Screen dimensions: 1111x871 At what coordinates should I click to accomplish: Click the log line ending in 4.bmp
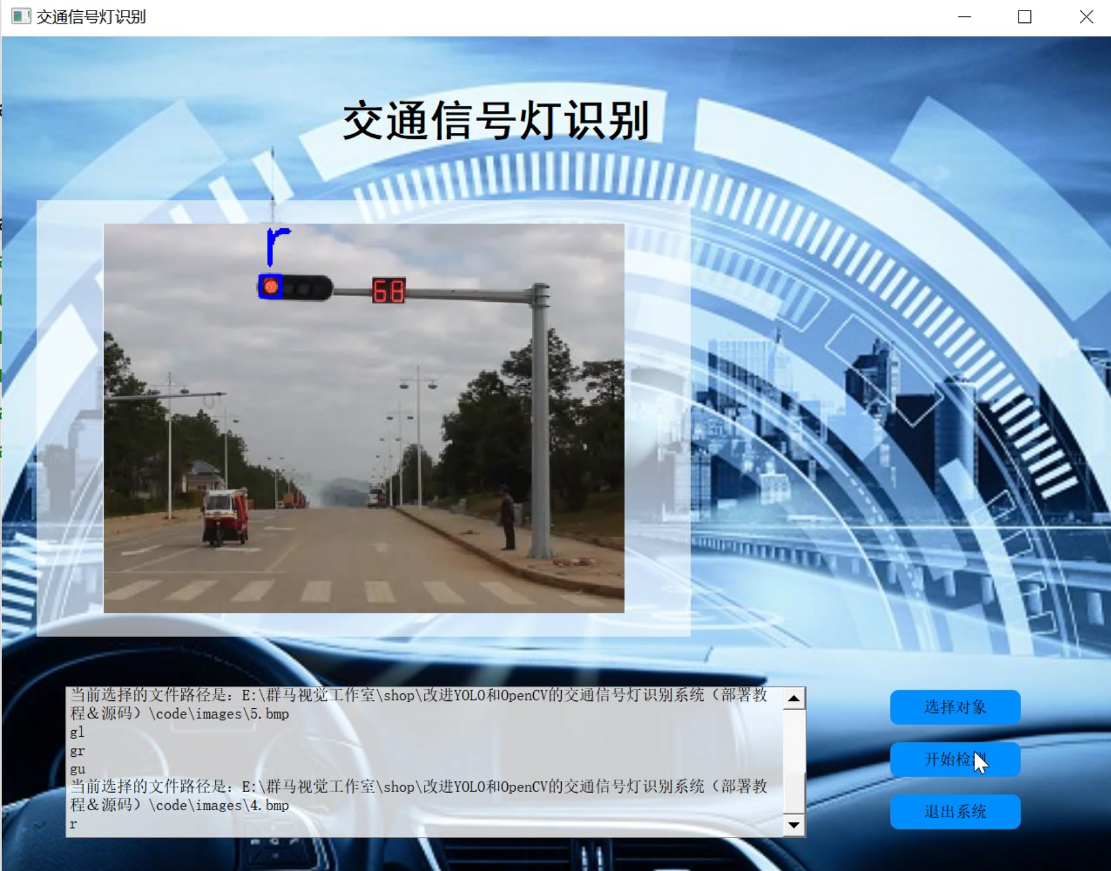coord(419,796)
